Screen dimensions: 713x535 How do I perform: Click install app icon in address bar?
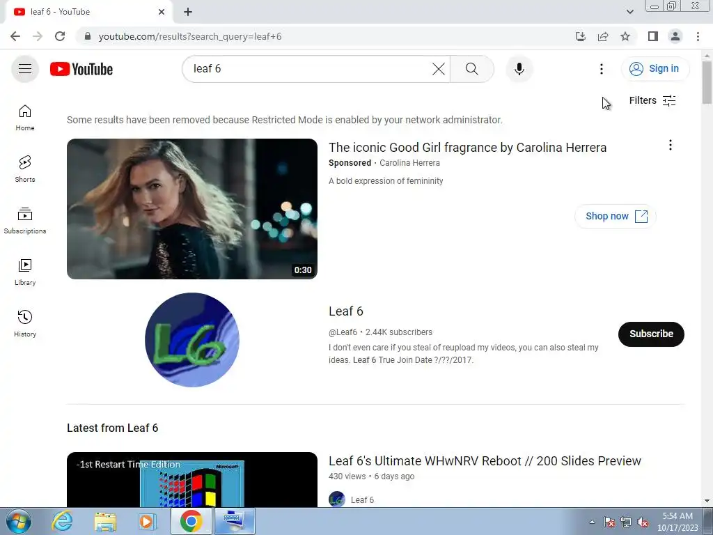coord(580,36)
